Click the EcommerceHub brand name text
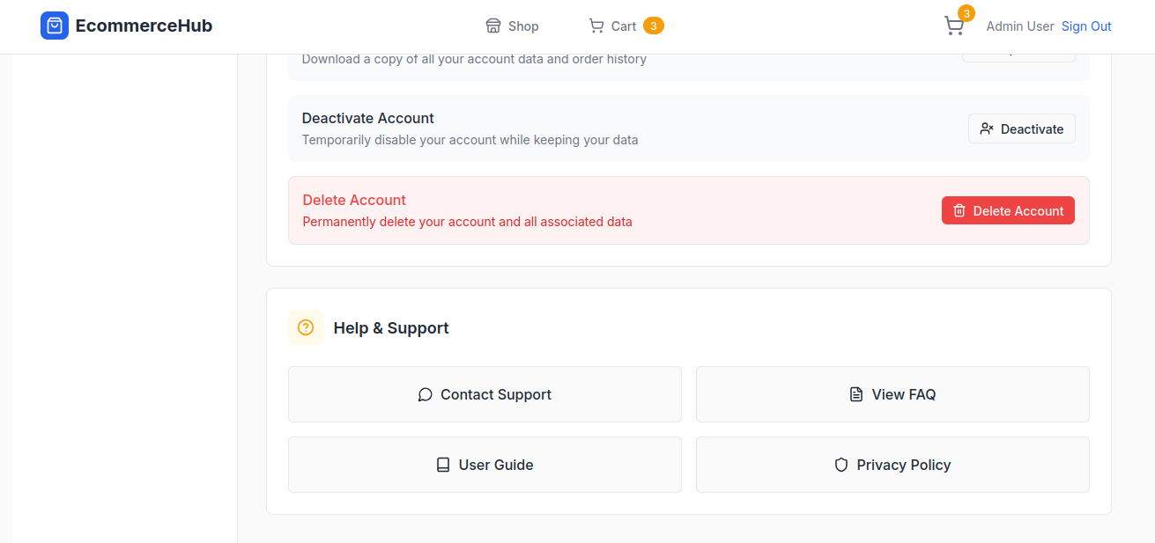Image resolution: width=1155 pixels, height=543 pixels. pos(144,26)
